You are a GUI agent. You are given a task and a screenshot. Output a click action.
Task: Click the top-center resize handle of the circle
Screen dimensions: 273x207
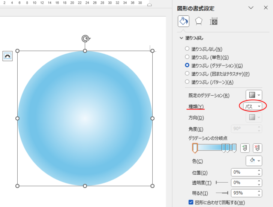(x=85, y=51)
